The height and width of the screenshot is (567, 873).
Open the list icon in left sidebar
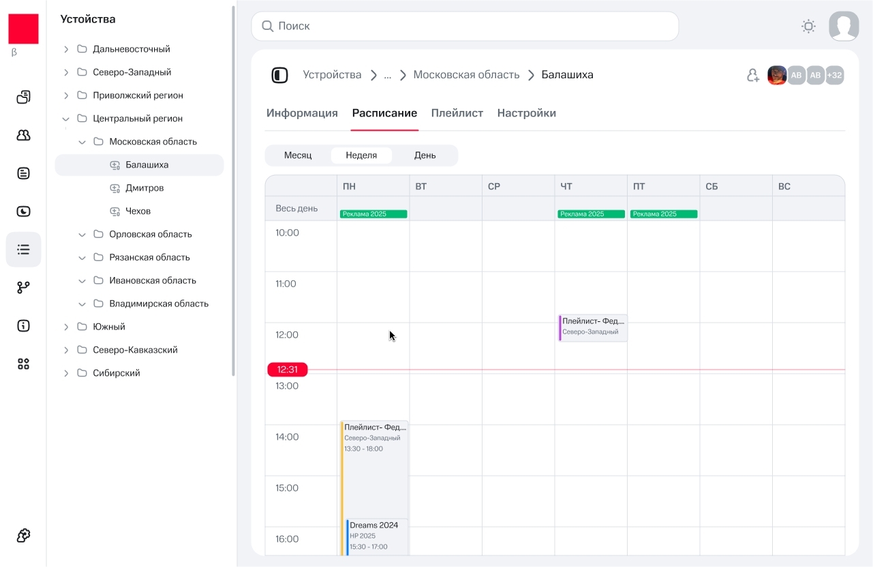click(24, 250)
